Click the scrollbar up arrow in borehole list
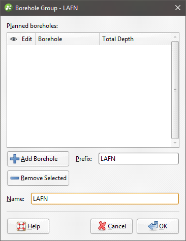 (175, 37)
